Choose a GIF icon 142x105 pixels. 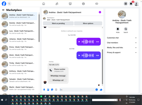[56, 90]
